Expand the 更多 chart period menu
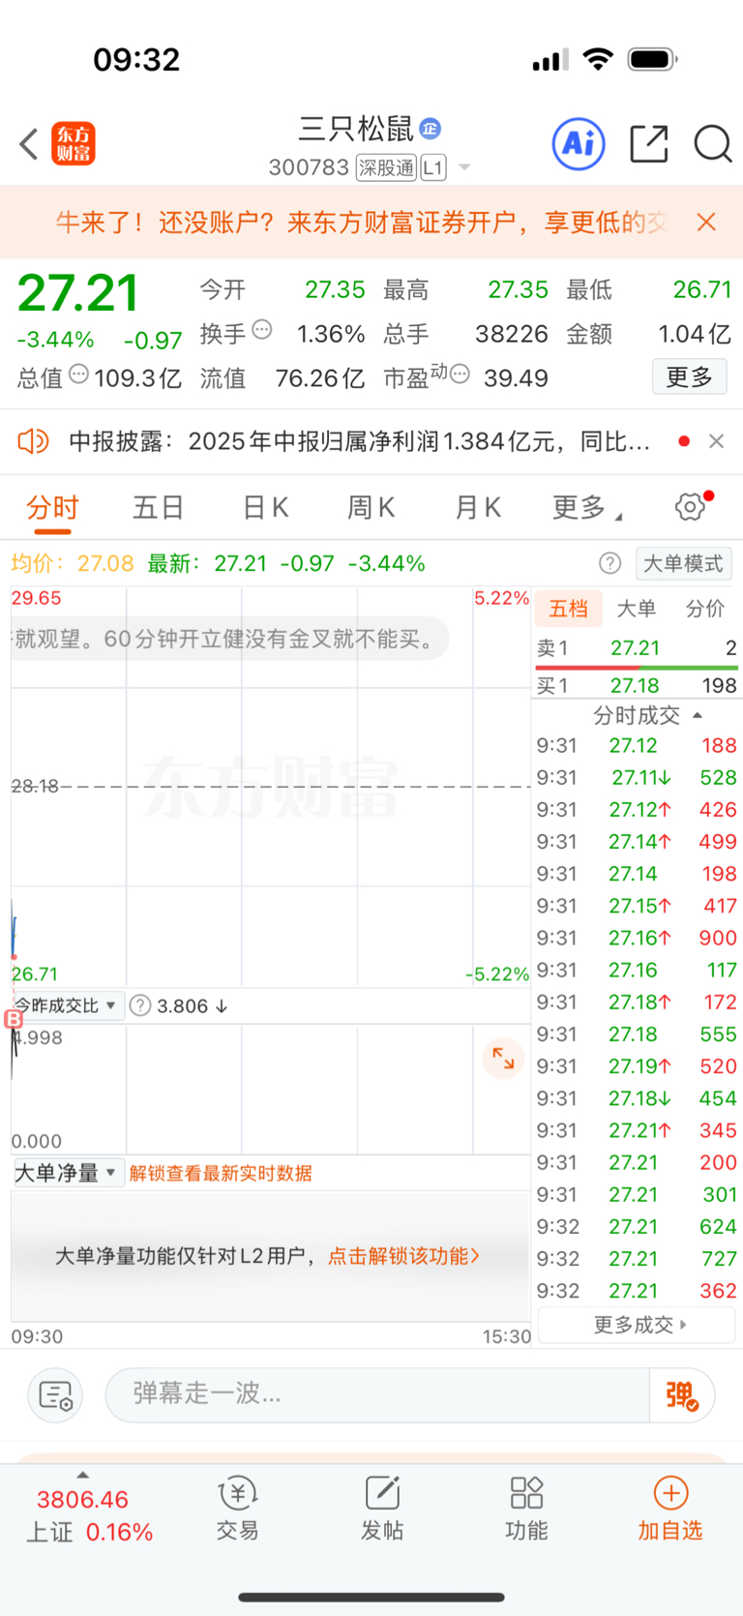This screenshot has width=743, height=1616. pos(587,507)
